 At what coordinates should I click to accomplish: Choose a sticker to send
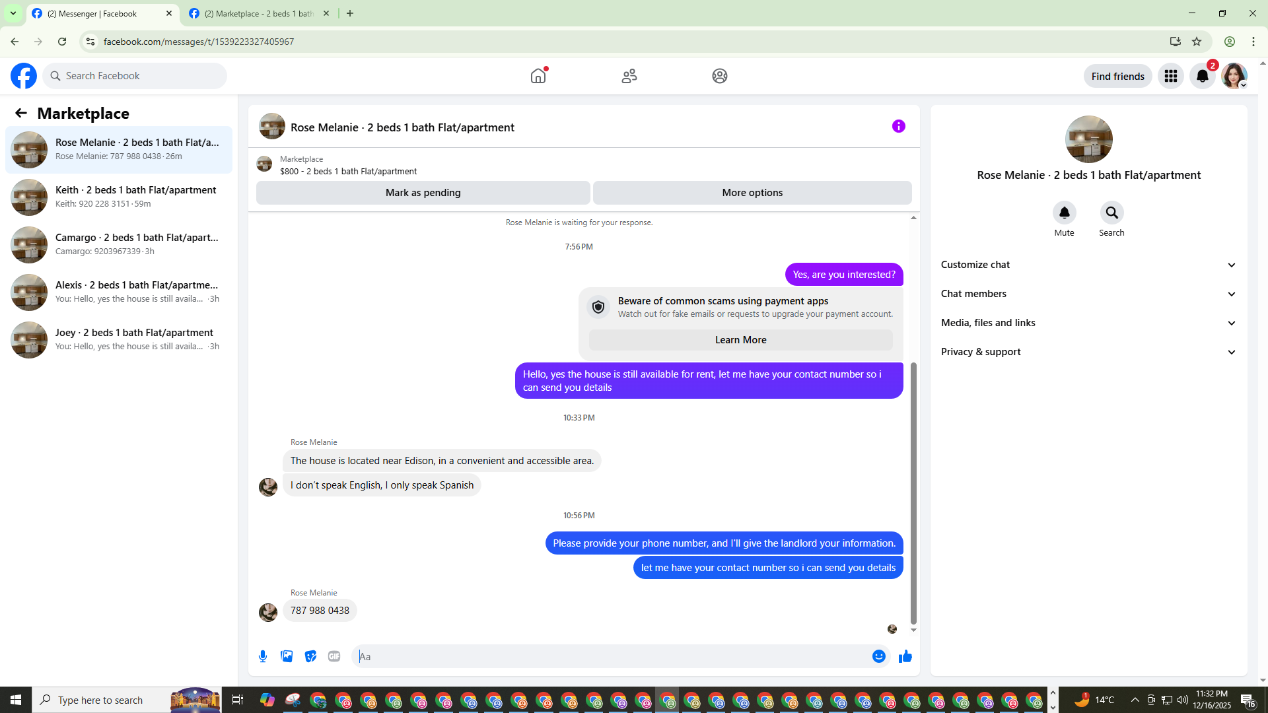[310, 656]
